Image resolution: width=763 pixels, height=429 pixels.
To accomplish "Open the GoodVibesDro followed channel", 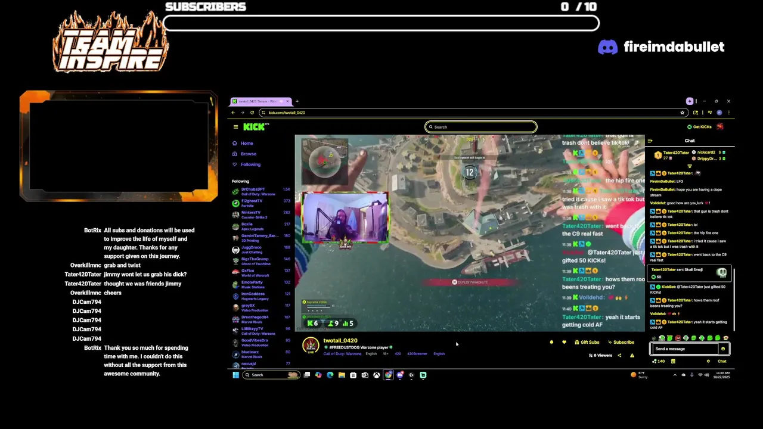I will click(x=261, y=342).
